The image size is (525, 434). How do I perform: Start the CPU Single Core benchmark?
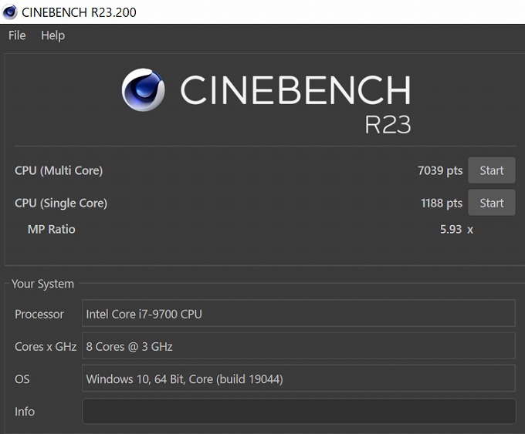pos(491,203)
